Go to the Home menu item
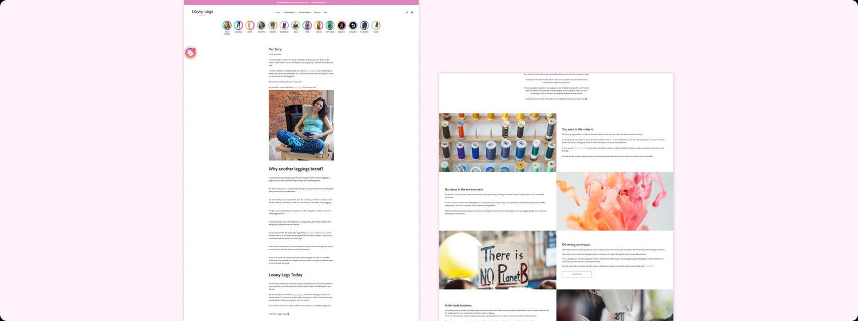 coord(277,12)
